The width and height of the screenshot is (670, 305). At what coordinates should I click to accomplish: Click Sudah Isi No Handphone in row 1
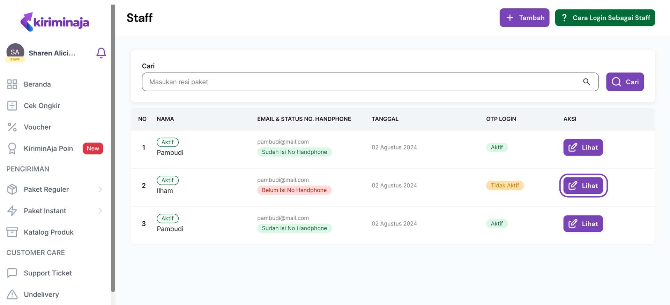pos(295,152)
